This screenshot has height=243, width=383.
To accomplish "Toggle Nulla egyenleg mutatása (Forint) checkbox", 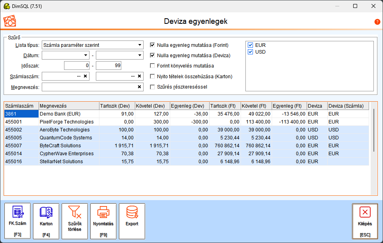I will tap(152, 45).
